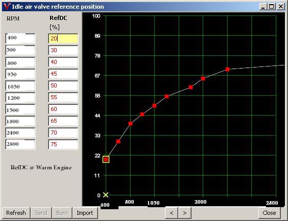
Task: Click the RefDC field showing 20
Action: coord(63,38)
